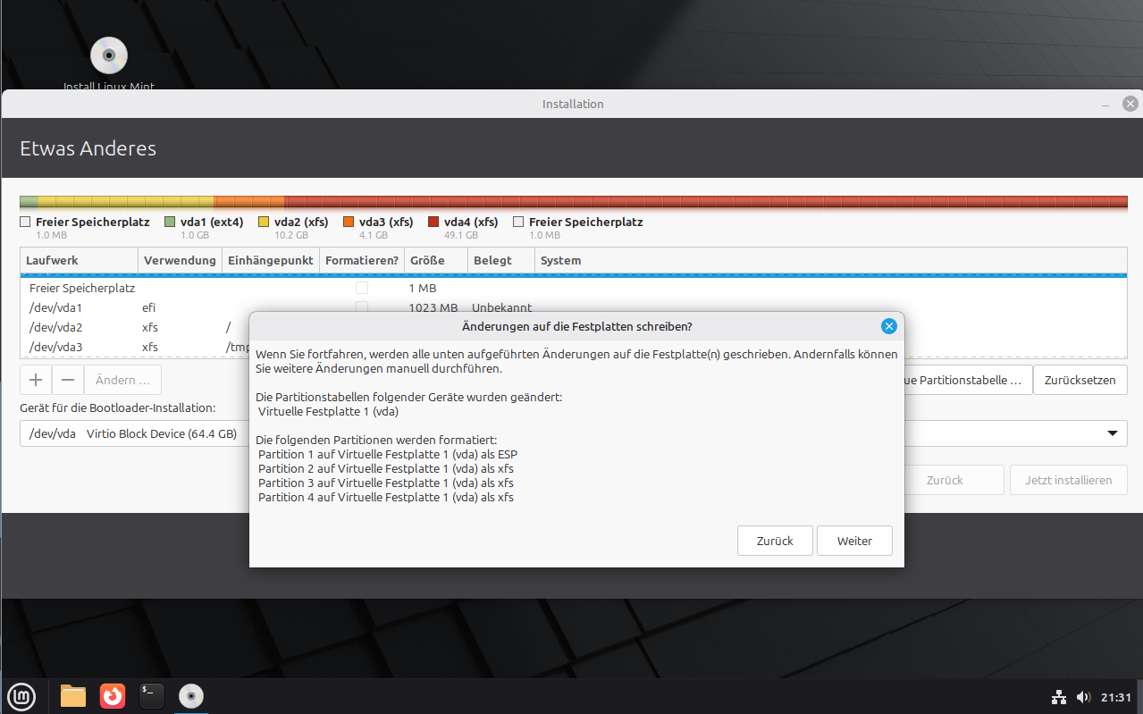
Task: Close the confirmation dialog with the X icon
Action: [x=888, y=326]
